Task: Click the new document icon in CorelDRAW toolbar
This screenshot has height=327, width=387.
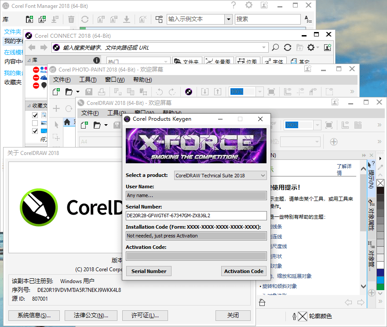Action: pos(84,125)
